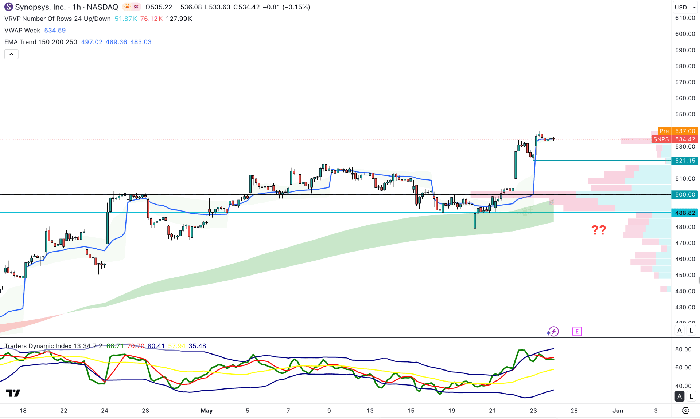The height and width of the screenshot is (419, 700).
Task: Open the earnings E marker on the timeline
Action: point(577,331)
